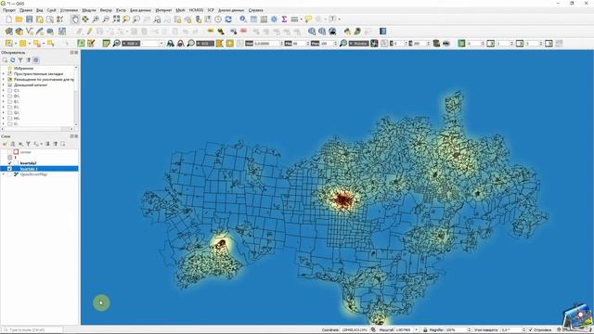Toggle visibility of the OpenStreetMap layer

(x=10, y=174)
